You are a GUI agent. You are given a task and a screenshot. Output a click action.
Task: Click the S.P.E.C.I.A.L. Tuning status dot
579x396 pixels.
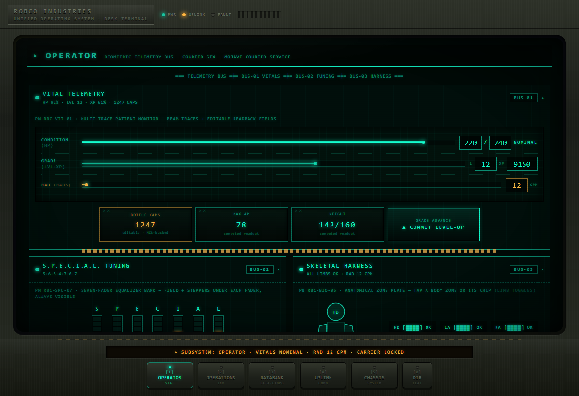click(x=37, y=269)
